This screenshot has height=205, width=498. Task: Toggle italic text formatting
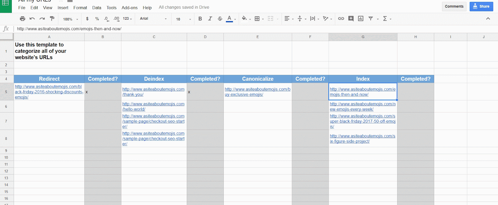(210, 19)
